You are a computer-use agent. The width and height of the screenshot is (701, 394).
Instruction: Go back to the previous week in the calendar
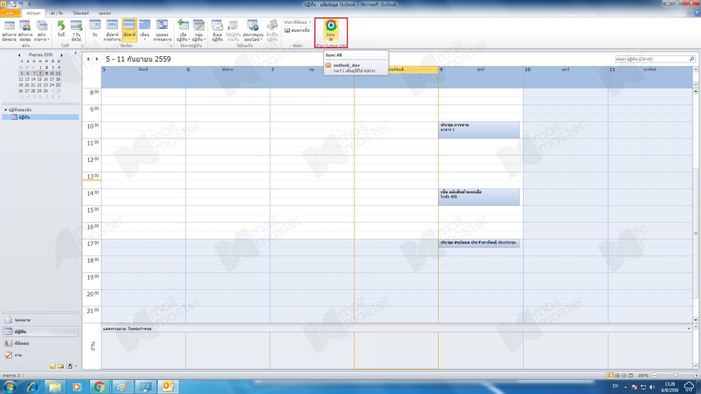[88, 59]
